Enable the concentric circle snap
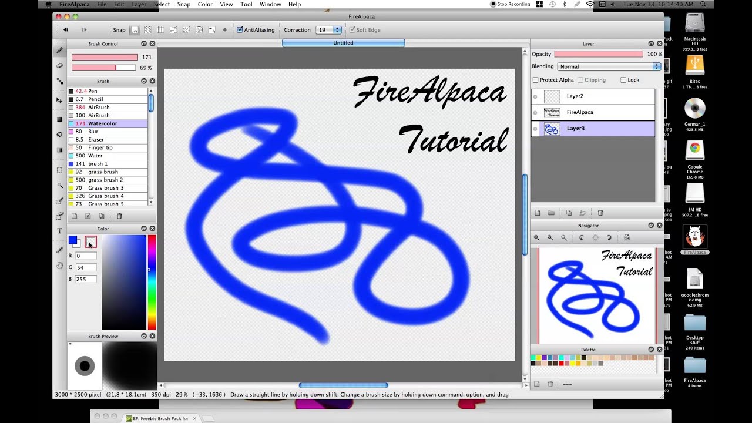 point(199,29)
